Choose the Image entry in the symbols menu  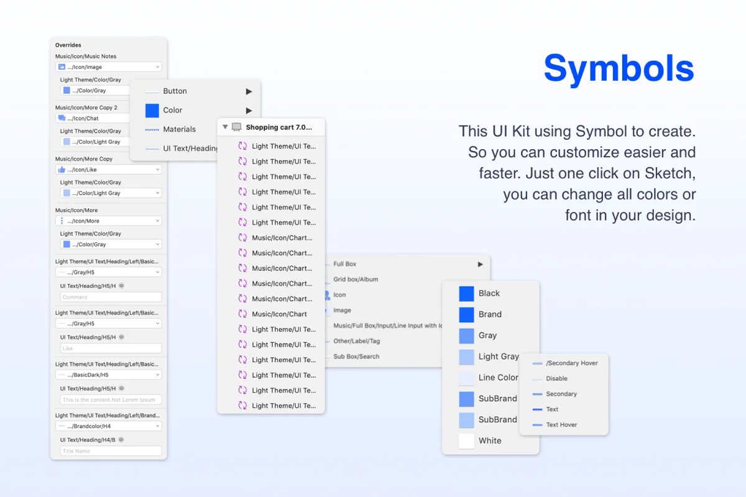click(342, 310)
